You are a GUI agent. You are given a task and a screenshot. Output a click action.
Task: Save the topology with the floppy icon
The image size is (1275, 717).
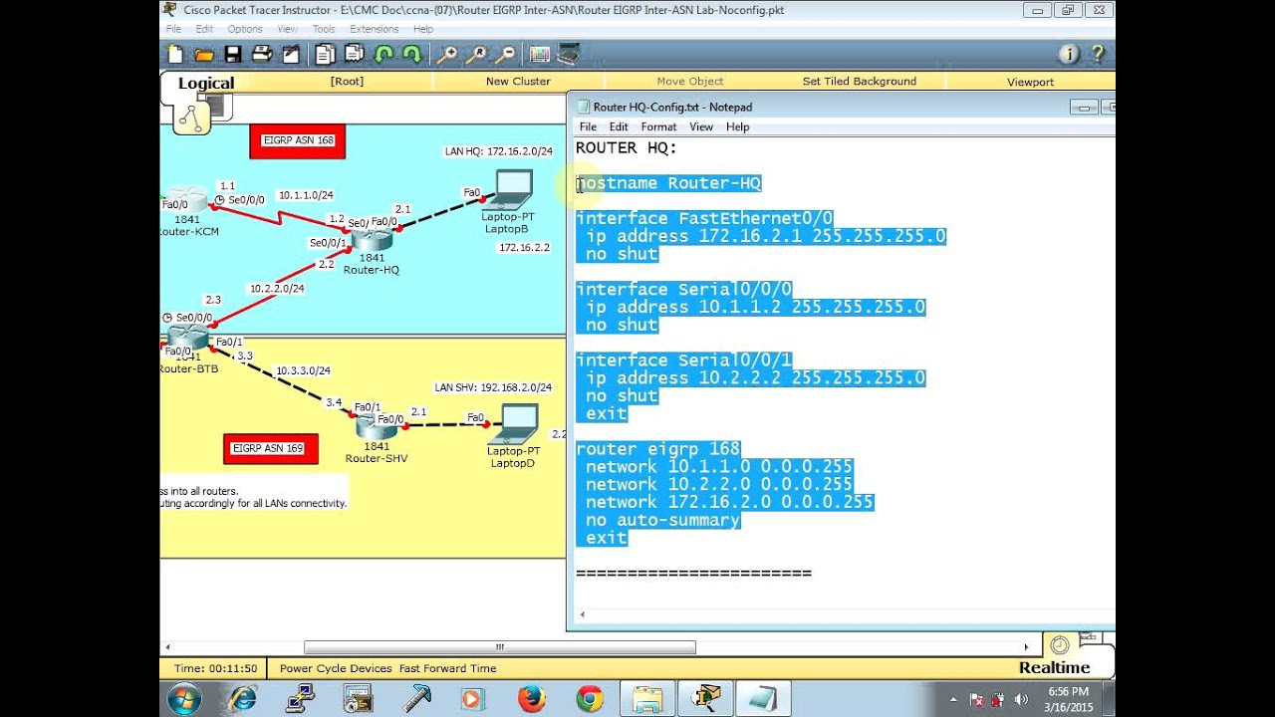pos(233,54)
